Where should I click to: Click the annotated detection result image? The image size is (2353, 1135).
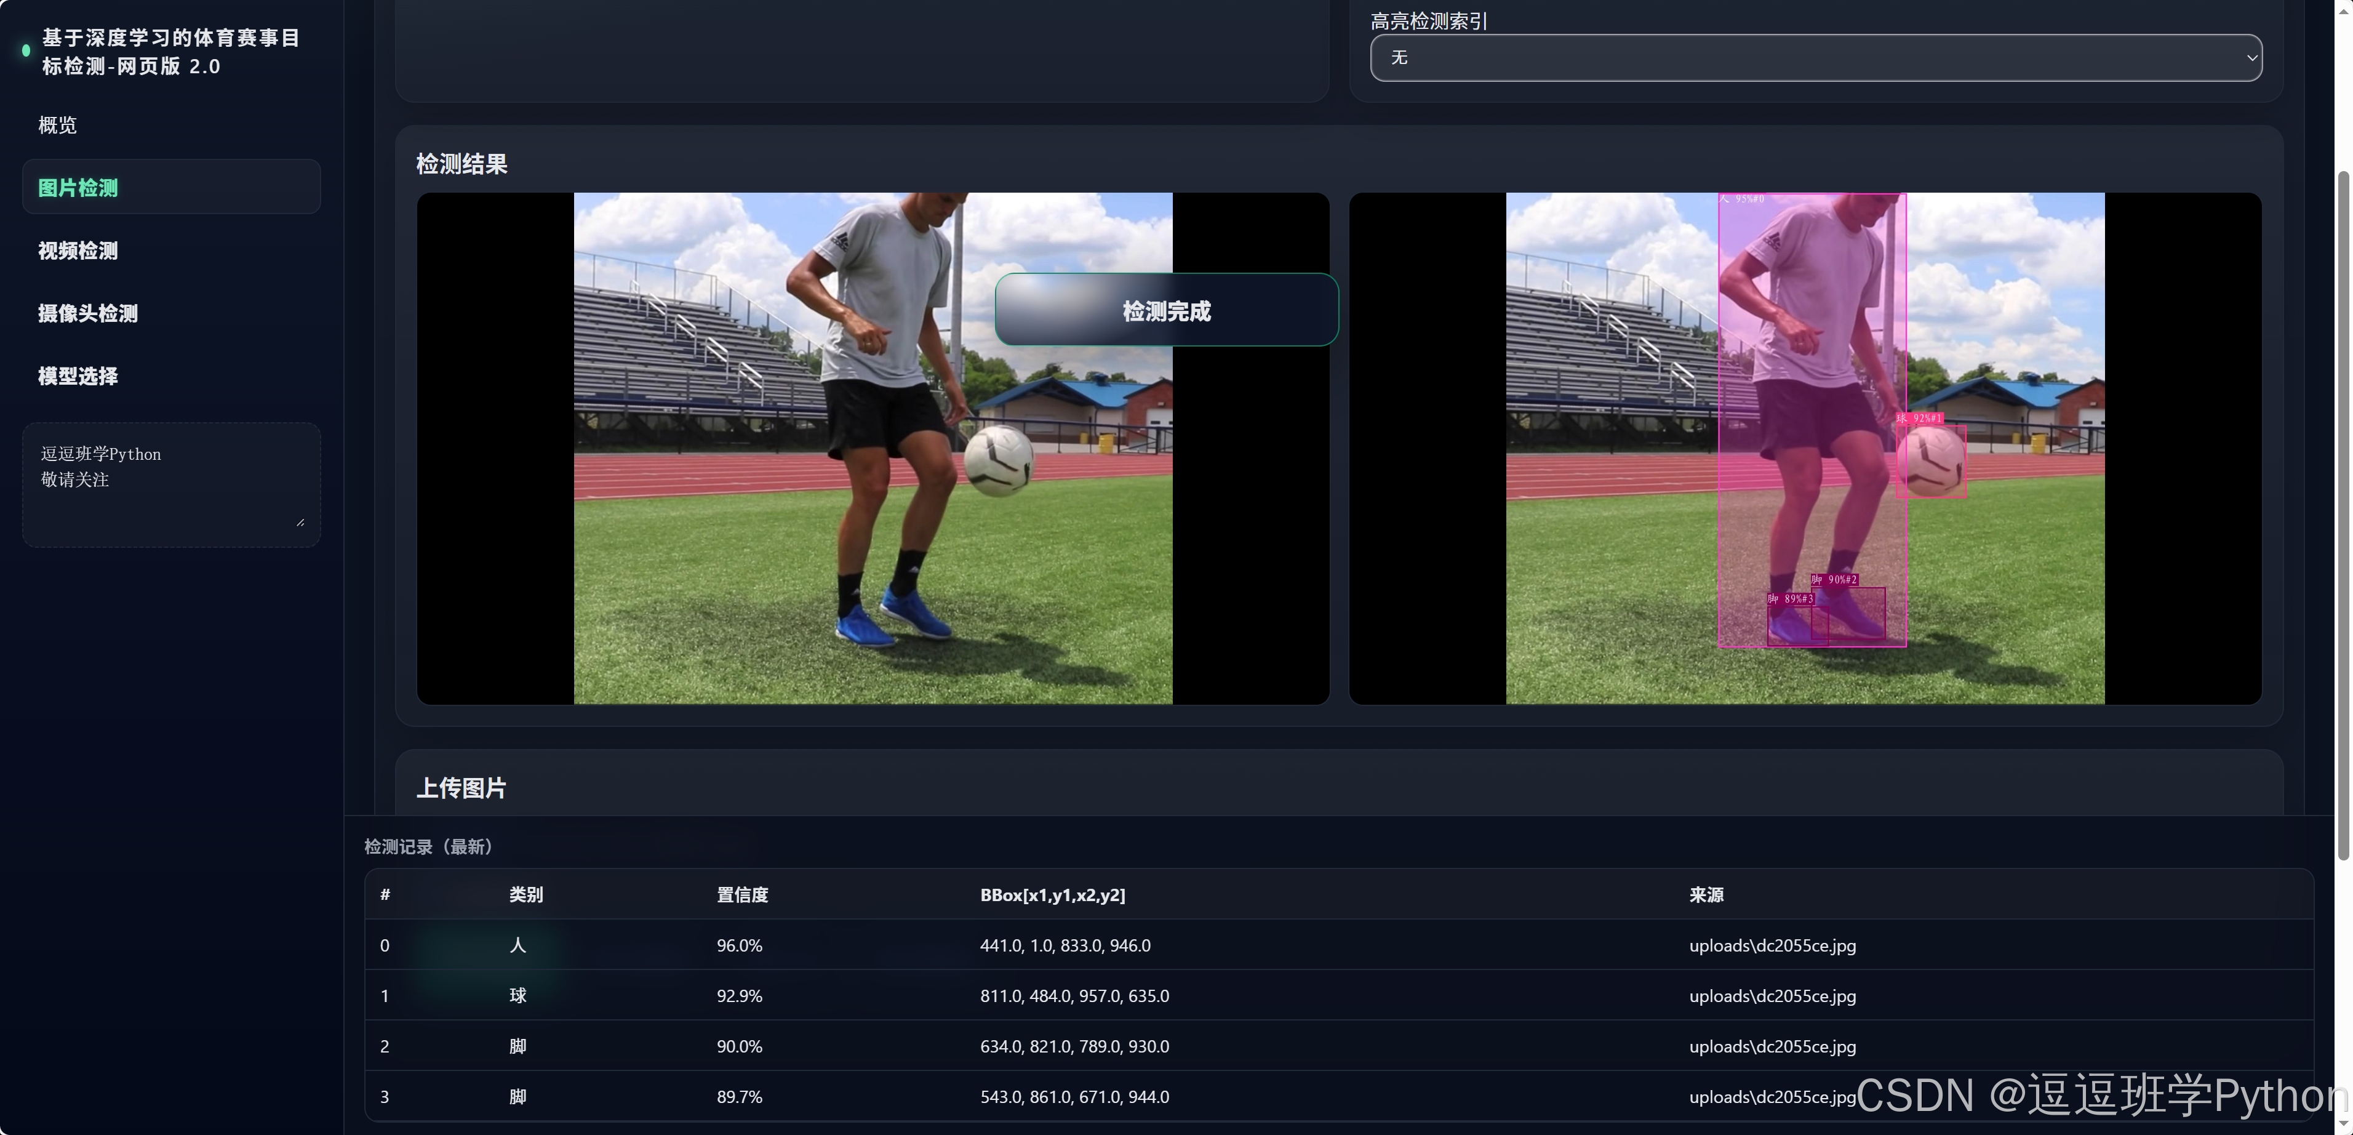pos(1804,448)
